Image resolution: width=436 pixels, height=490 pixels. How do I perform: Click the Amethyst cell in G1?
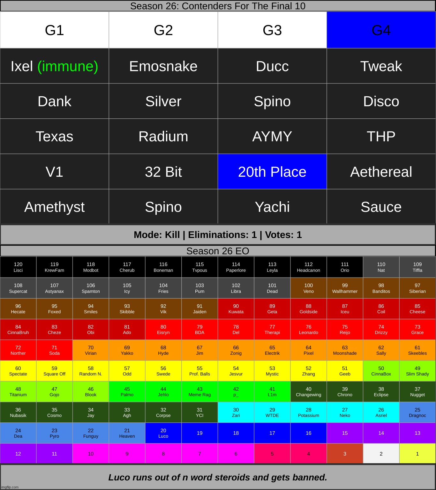point(54,207)
